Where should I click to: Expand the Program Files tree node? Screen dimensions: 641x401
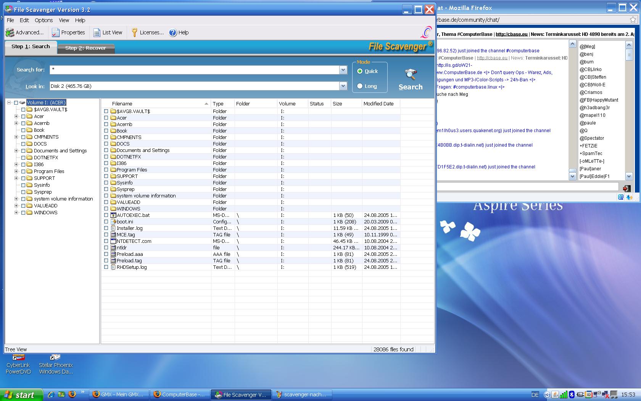pyautogui.click(x=16, y=171)
